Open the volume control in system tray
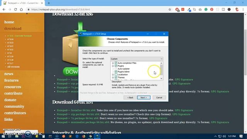Viewport: 247px width, 139px height. click(224, 136)
